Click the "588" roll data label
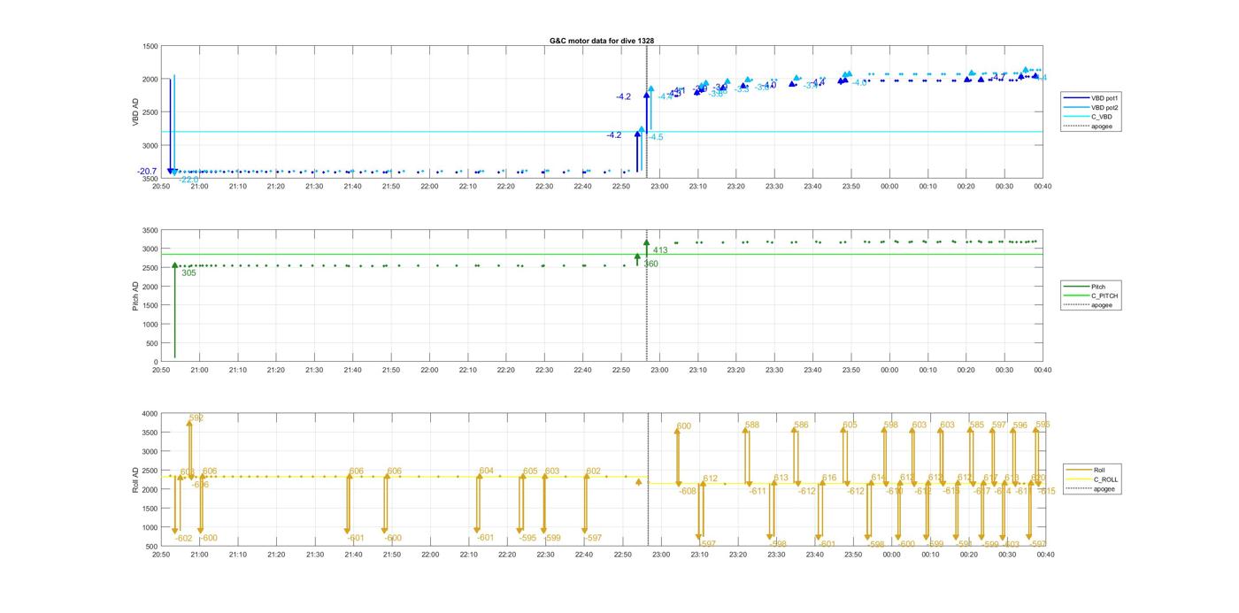The image size is (1239, 613). click(x=751, y=425)
